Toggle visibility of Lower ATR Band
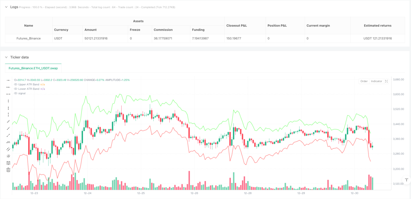 16,89
